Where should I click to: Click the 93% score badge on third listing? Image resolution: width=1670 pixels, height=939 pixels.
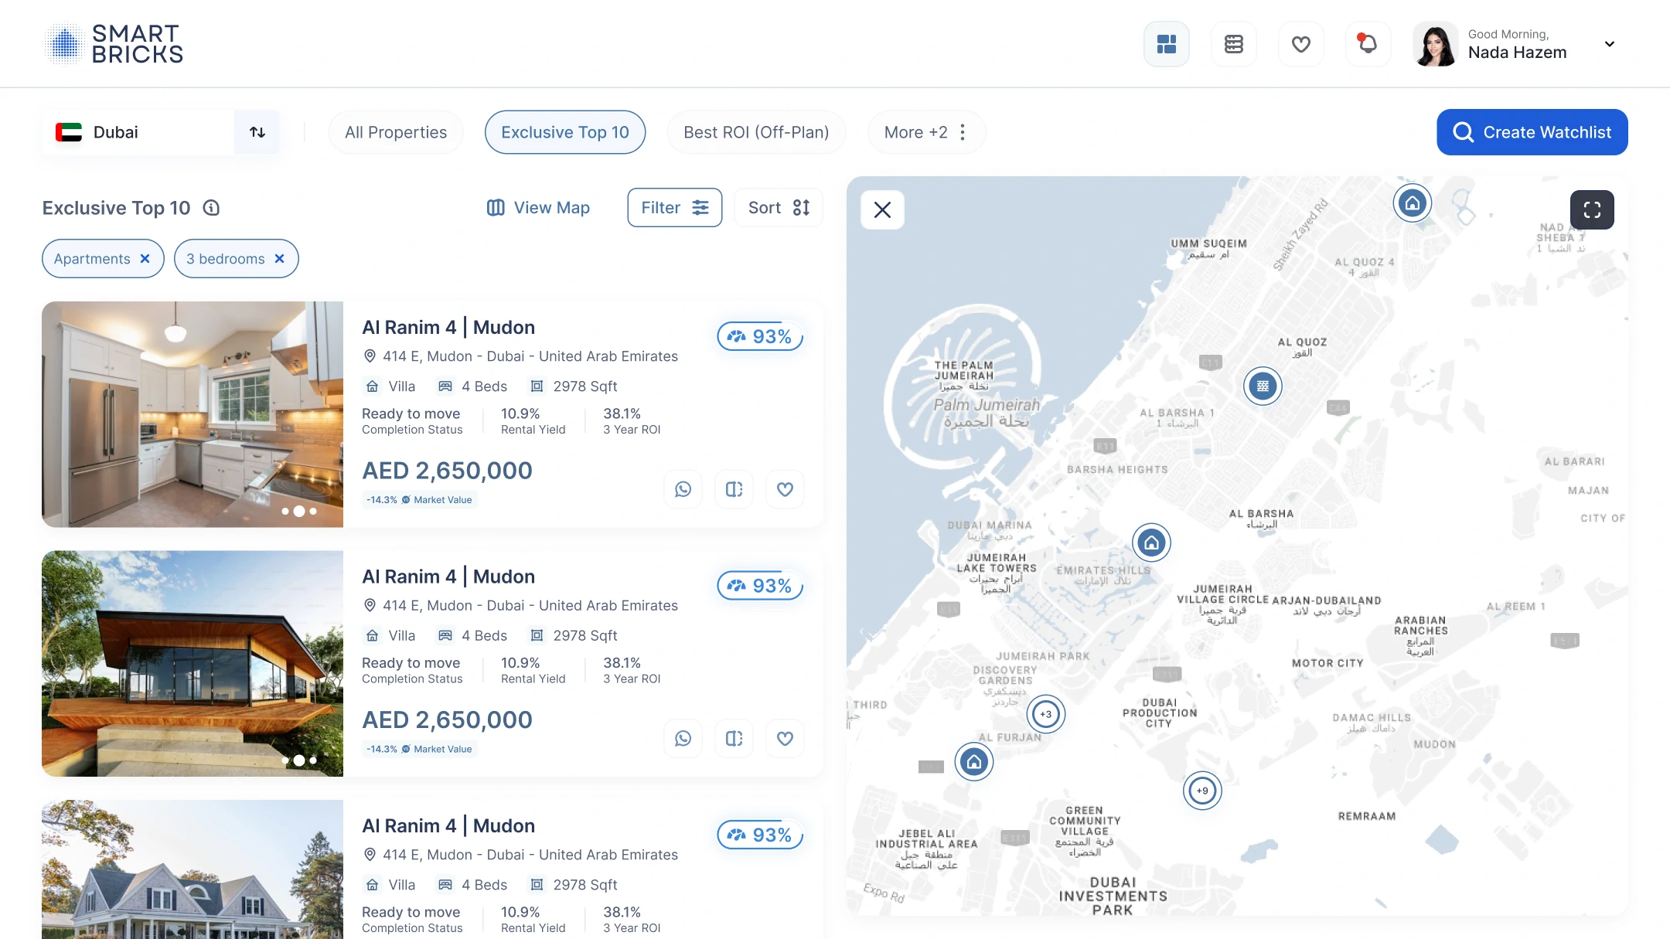(x=761, y=835)
